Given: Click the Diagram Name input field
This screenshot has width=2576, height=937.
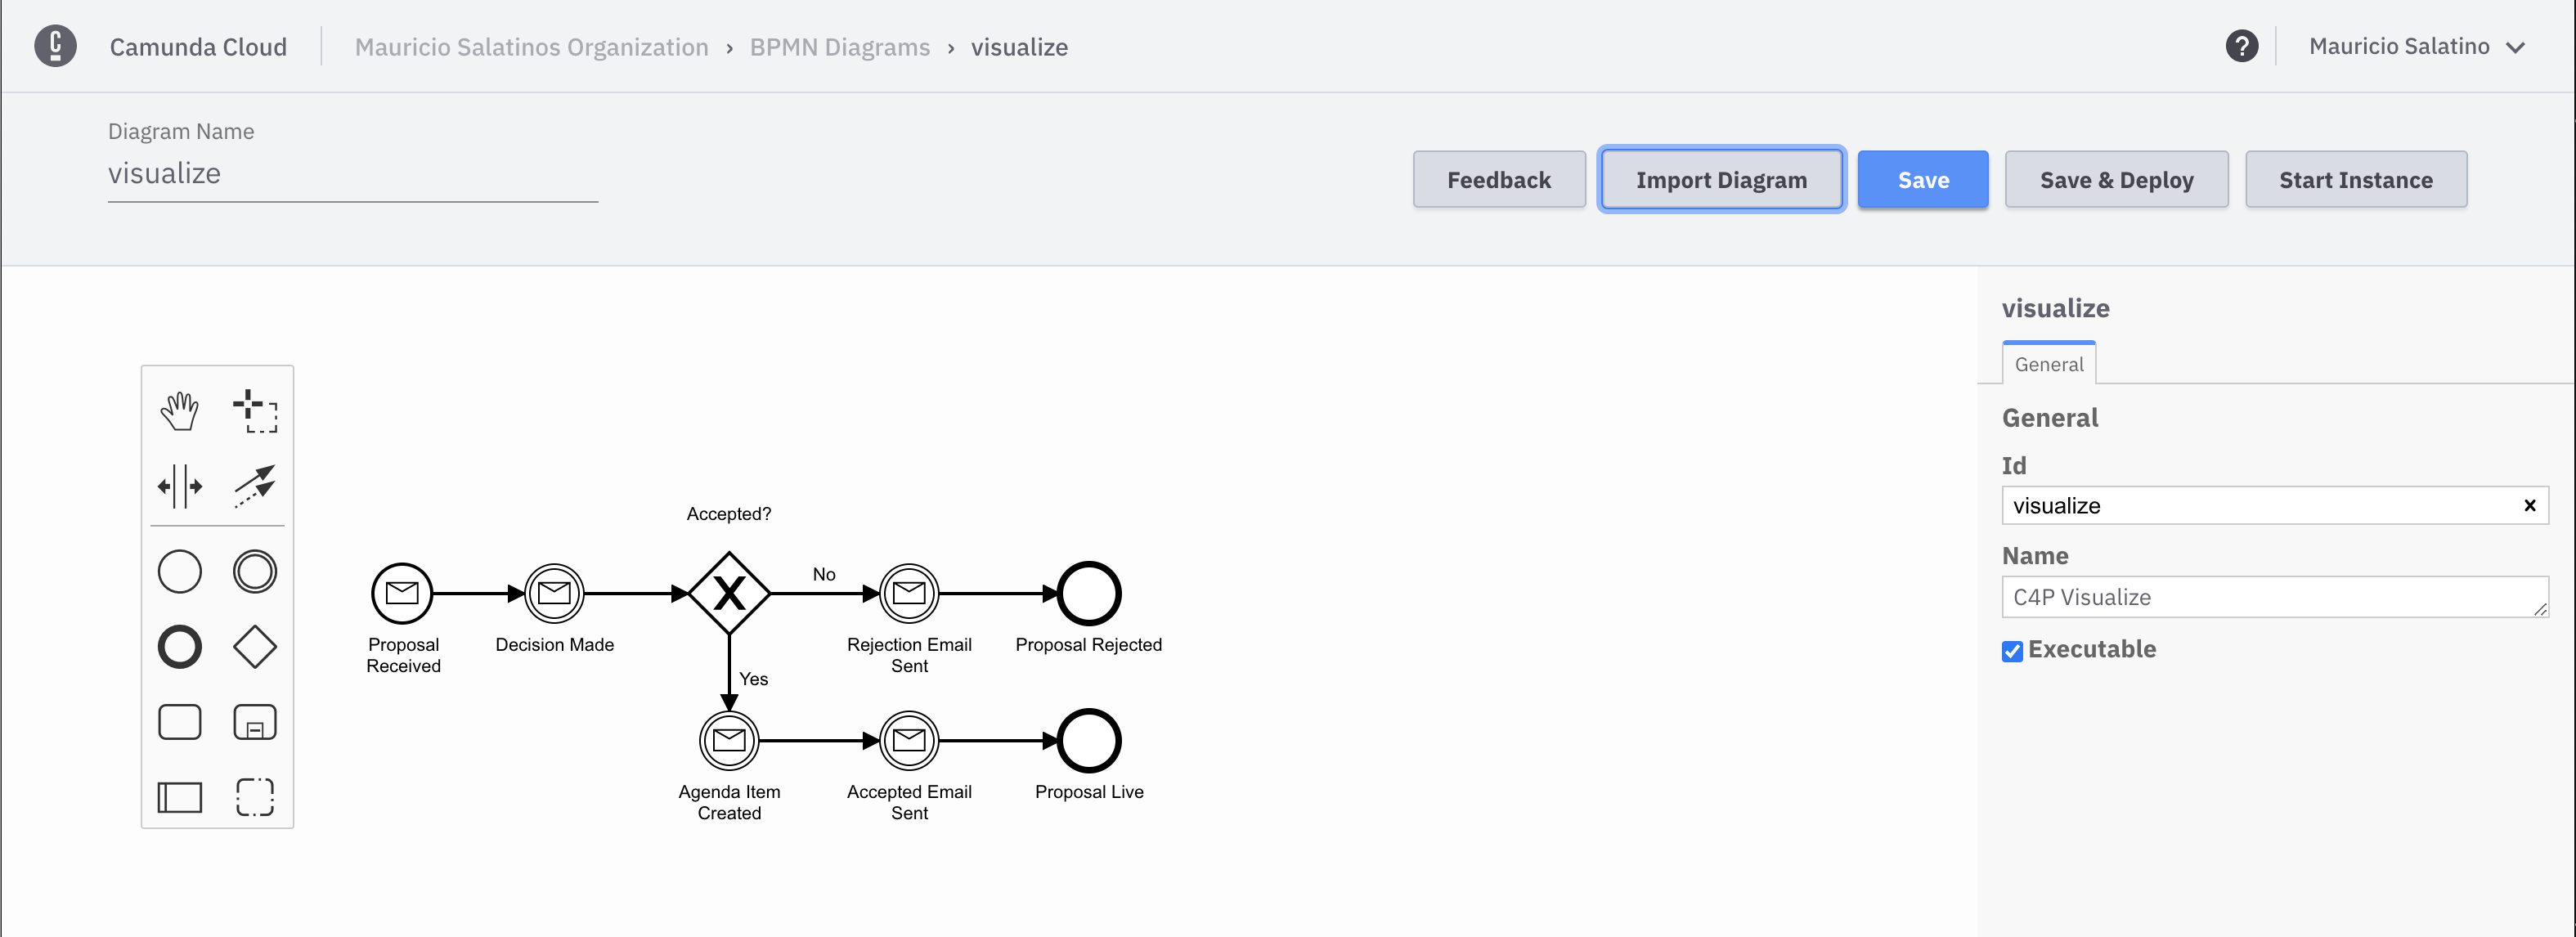Looking at the screenshot, I should click(352, 173).
